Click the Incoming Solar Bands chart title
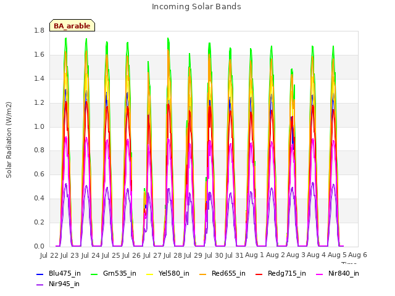Viewport: 395px width, 296px height. [196, 7]
